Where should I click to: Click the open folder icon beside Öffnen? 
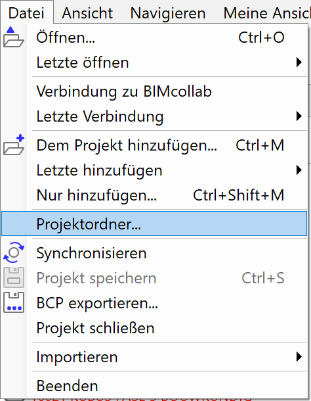[x=14, y=37]
